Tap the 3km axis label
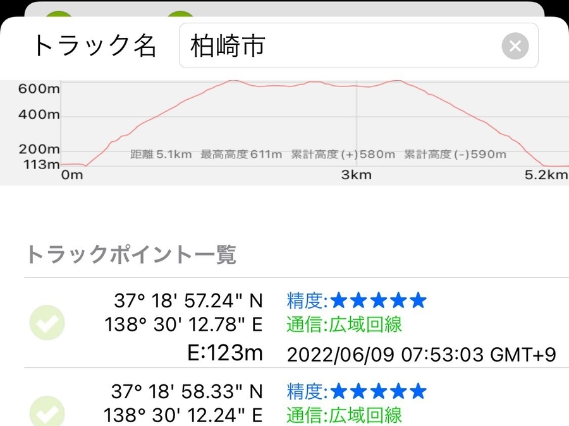Screen dimensions: 569x426 [x=357, y=175]
